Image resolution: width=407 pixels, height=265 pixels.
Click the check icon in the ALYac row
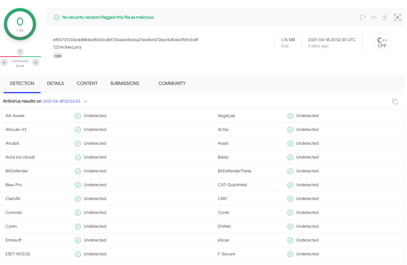(290, 130)
